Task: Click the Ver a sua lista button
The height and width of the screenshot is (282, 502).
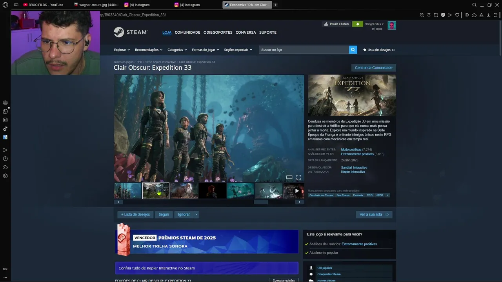Action: 374,214
